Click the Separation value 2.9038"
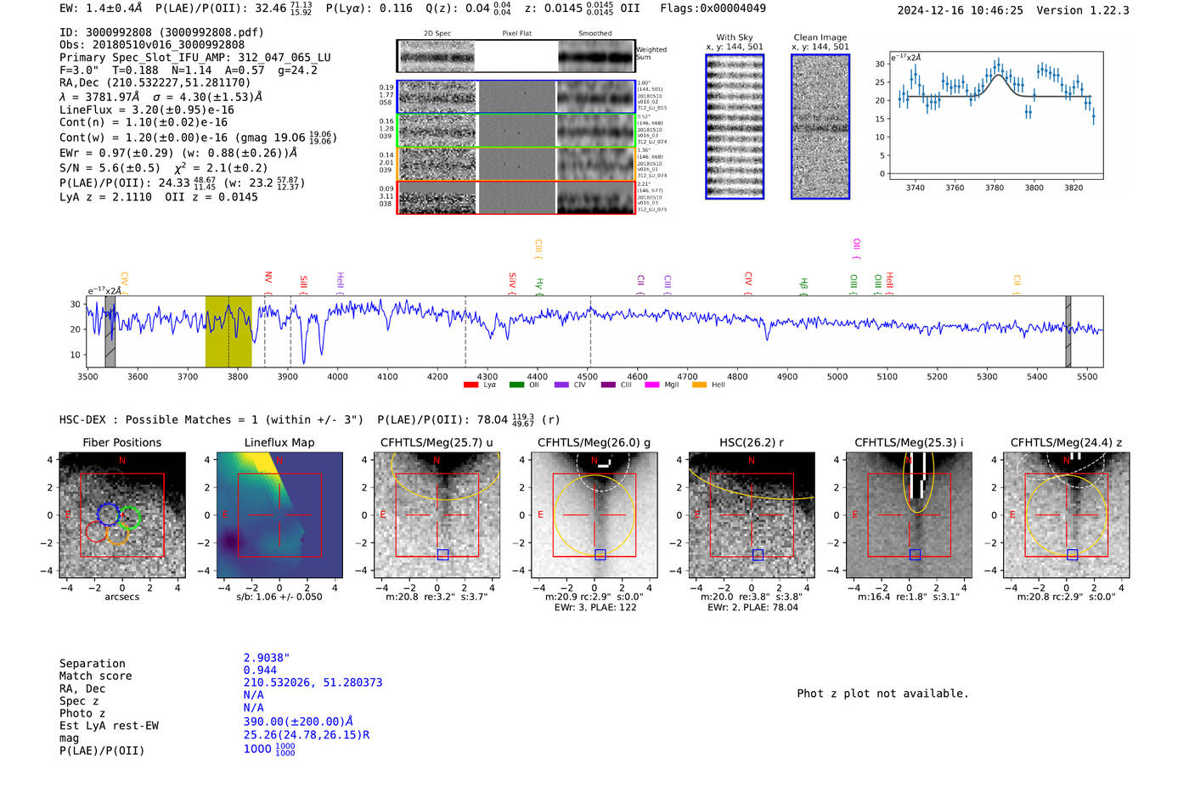 (x=267, y=658)
